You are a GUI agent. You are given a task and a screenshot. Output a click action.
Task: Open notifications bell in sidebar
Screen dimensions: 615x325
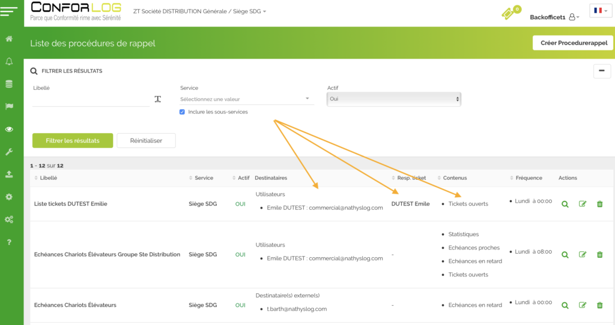(x=9, y=62)
